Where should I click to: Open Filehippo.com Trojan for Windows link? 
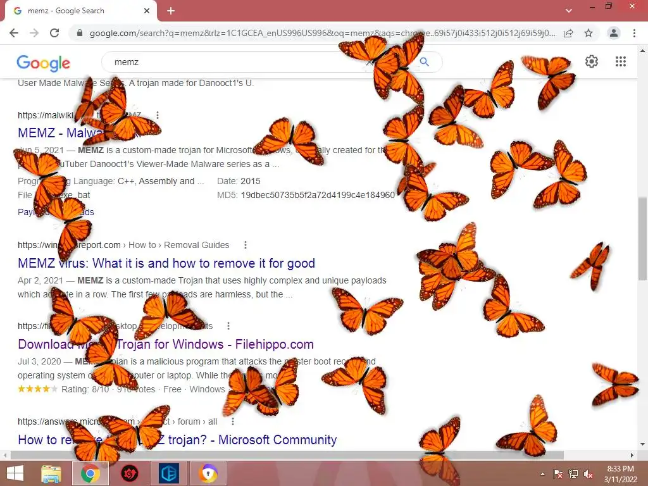(166, 344)
